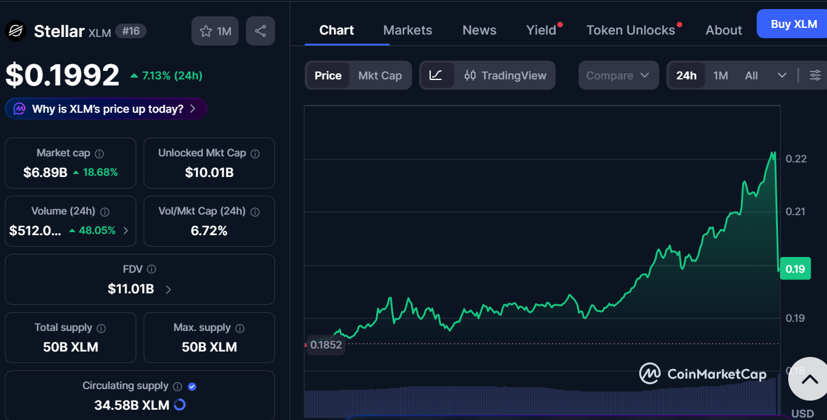Open FDV info icon
Screen dimensions: 827x420
point(151,269)
